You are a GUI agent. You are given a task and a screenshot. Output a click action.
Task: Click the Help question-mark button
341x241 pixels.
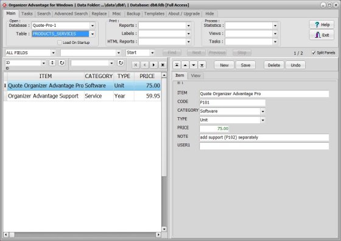[x=322, y=24]
